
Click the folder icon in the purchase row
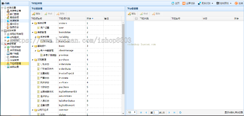pos(35,60)
